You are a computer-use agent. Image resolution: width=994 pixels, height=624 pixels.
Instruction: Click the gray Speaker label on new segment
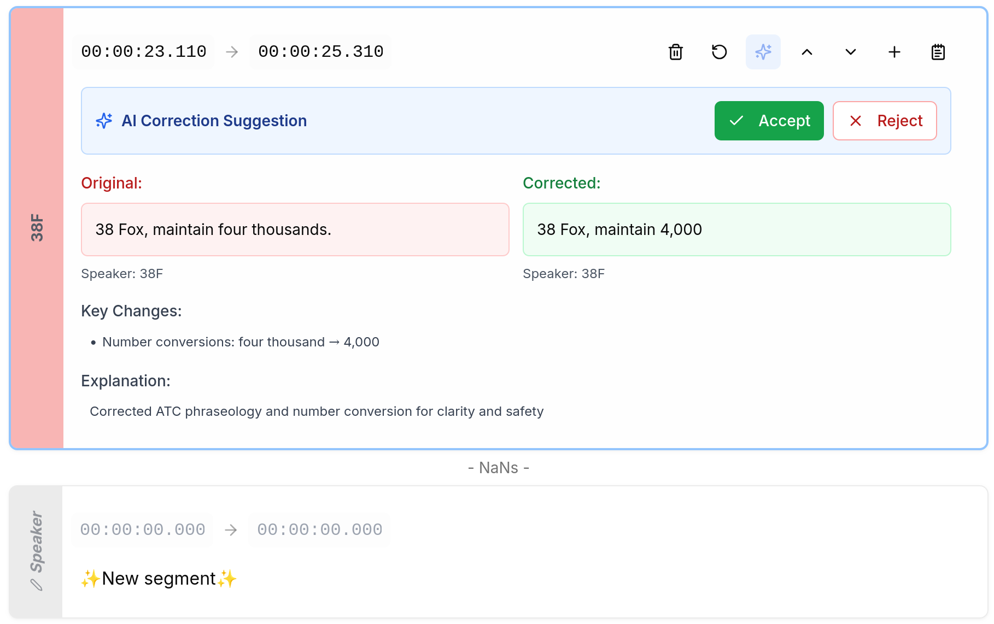click(x=37, y=541)
